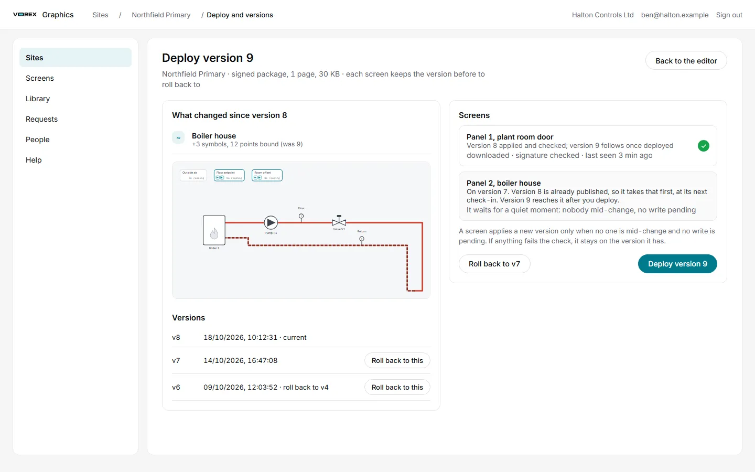755x472 pixels.
Task: Select the Panel 2, boiler house card
Action: (x=588, y=196)
